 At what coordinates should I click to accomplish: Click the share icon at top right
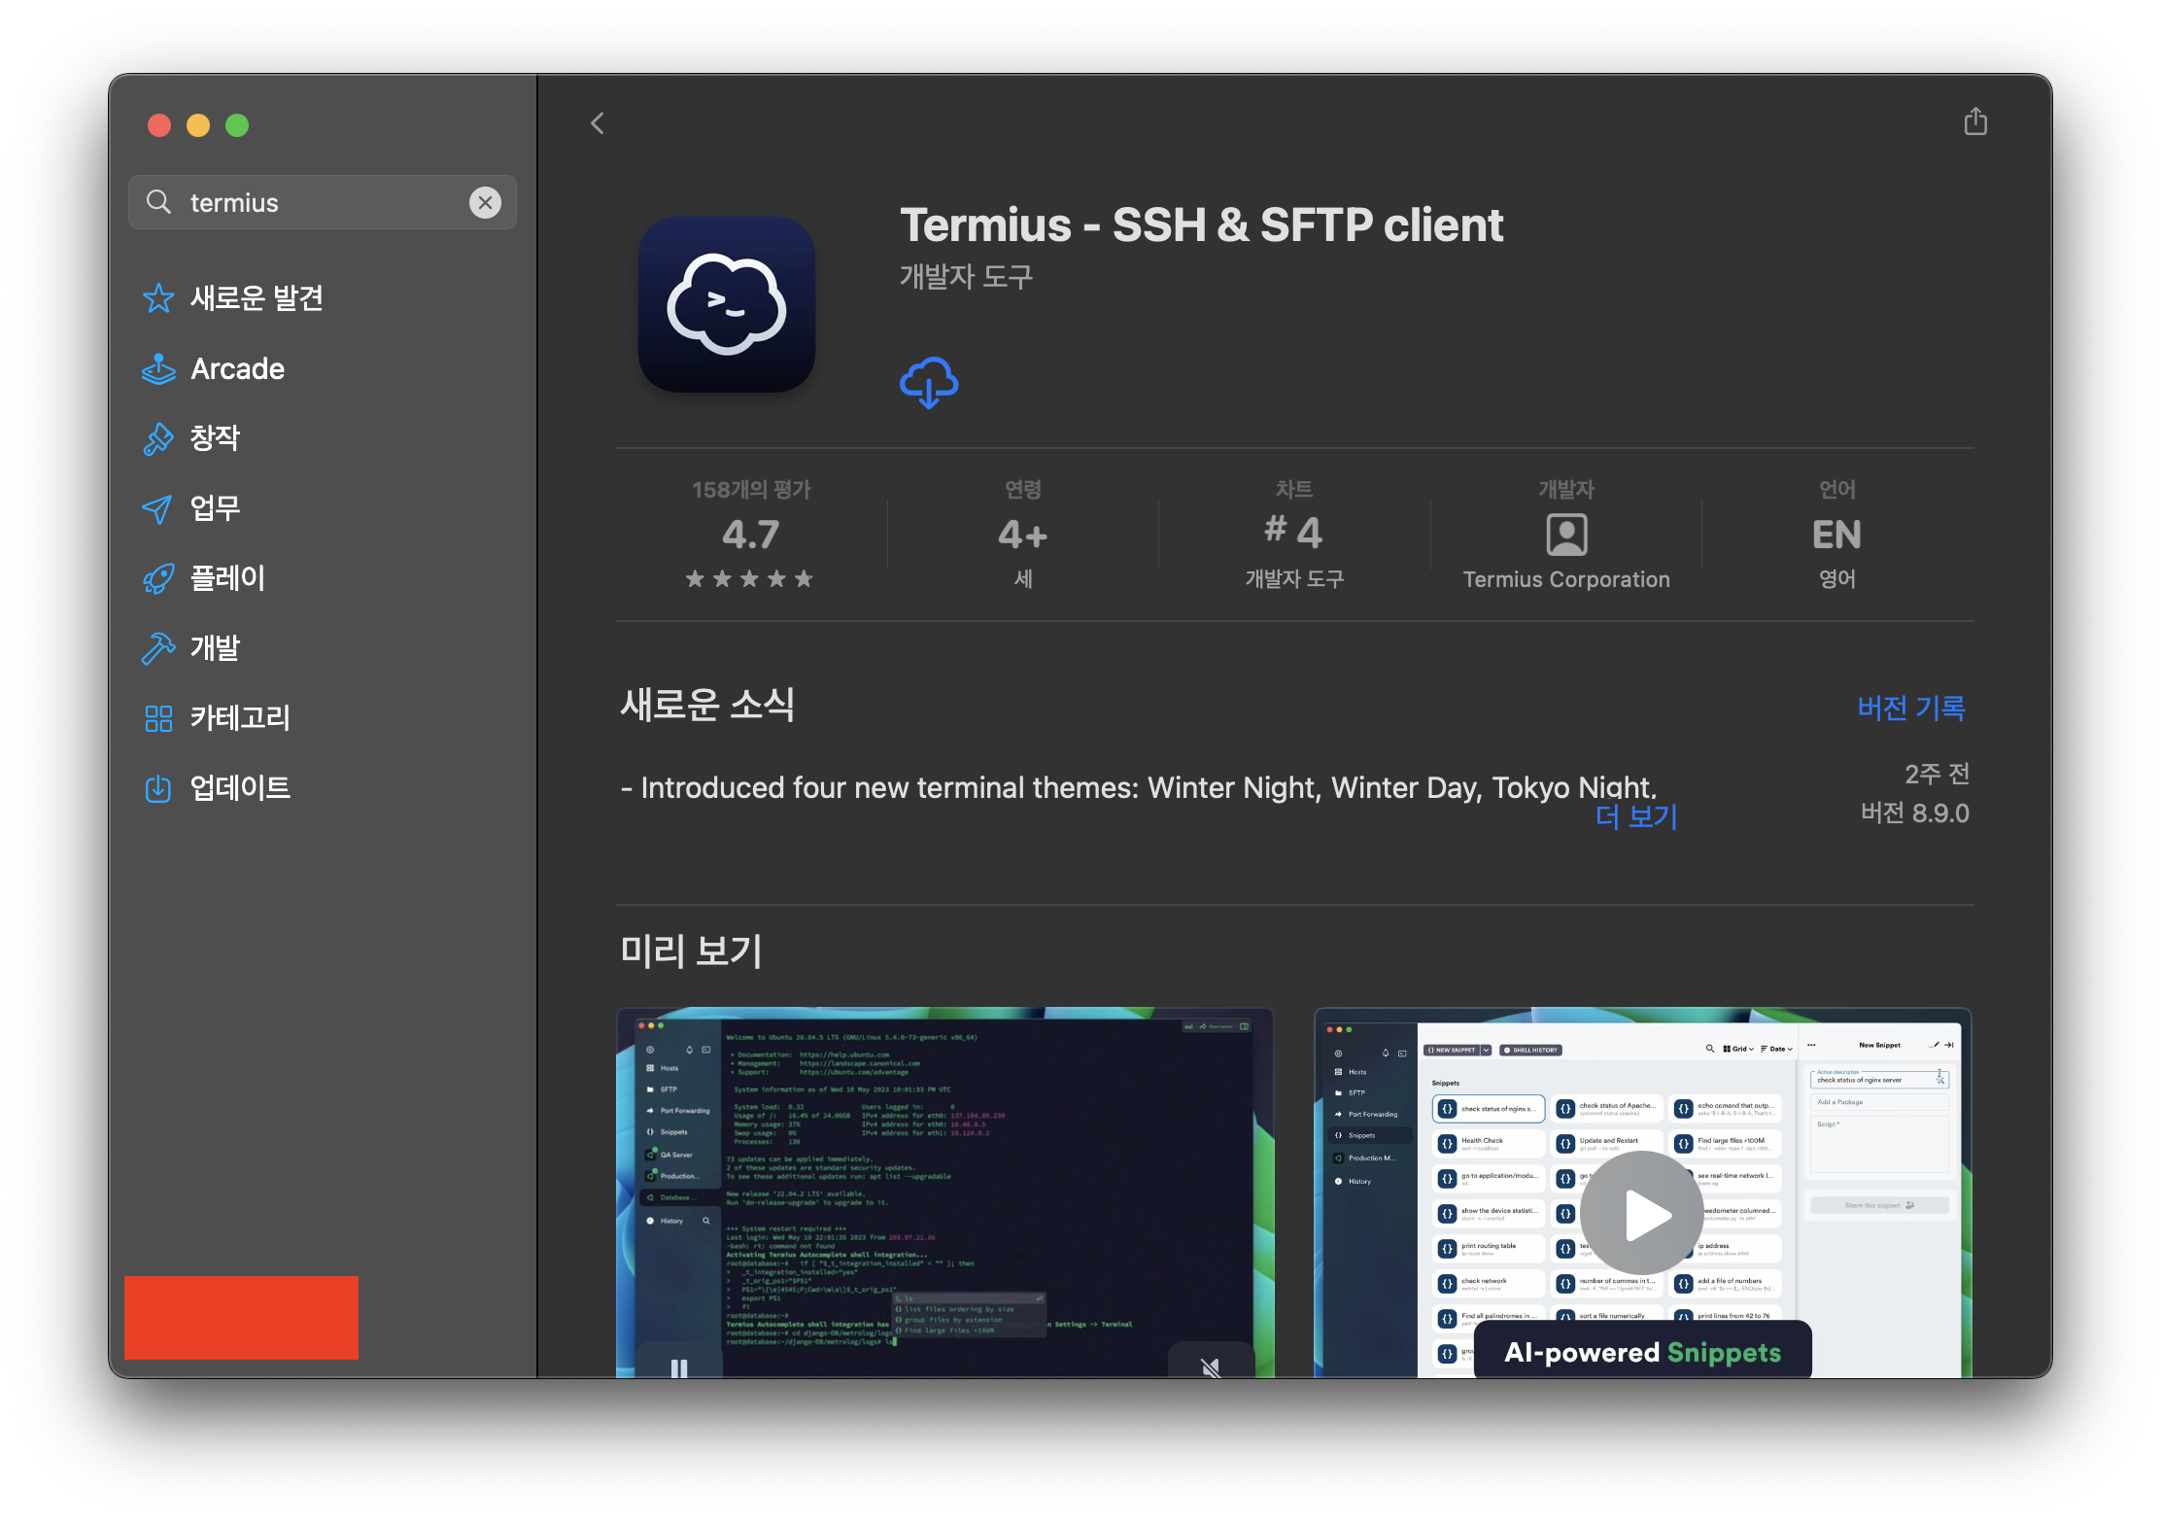coord(1974,122)
